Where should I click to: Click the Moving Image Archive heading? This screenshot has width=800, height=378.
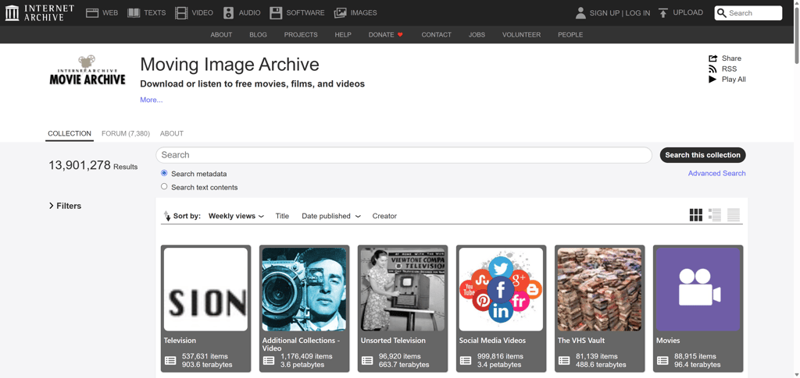pos(230,65)
